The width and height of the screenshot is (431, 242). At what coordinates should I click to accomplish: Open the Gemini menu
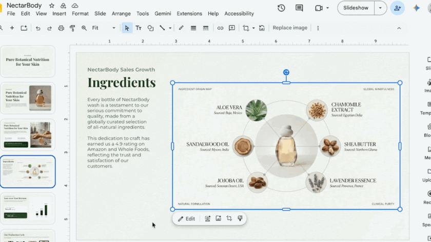tap(163, 13)
